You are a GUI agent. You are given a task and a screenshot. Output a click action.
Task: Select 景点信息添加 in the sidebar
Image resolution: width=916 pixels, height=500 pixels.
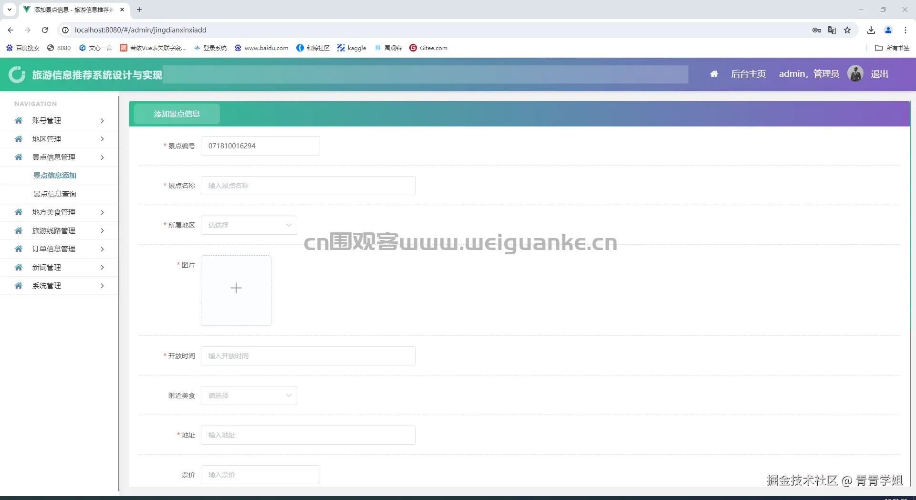point(54,175)
